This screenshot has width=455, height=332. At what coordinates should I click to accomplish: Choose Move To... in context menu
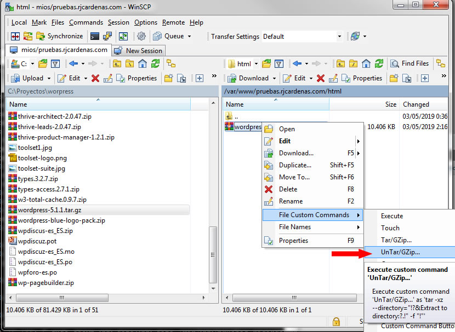click(x=312, y=177)
